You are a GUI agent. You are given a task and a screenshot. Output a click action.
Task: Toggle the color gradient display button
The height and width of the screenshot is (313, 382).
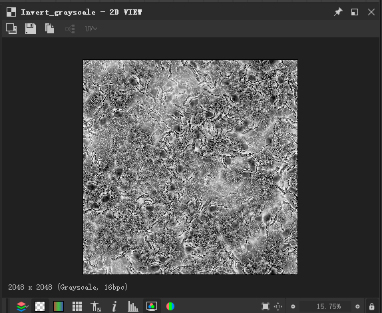(x=59, y=306)
